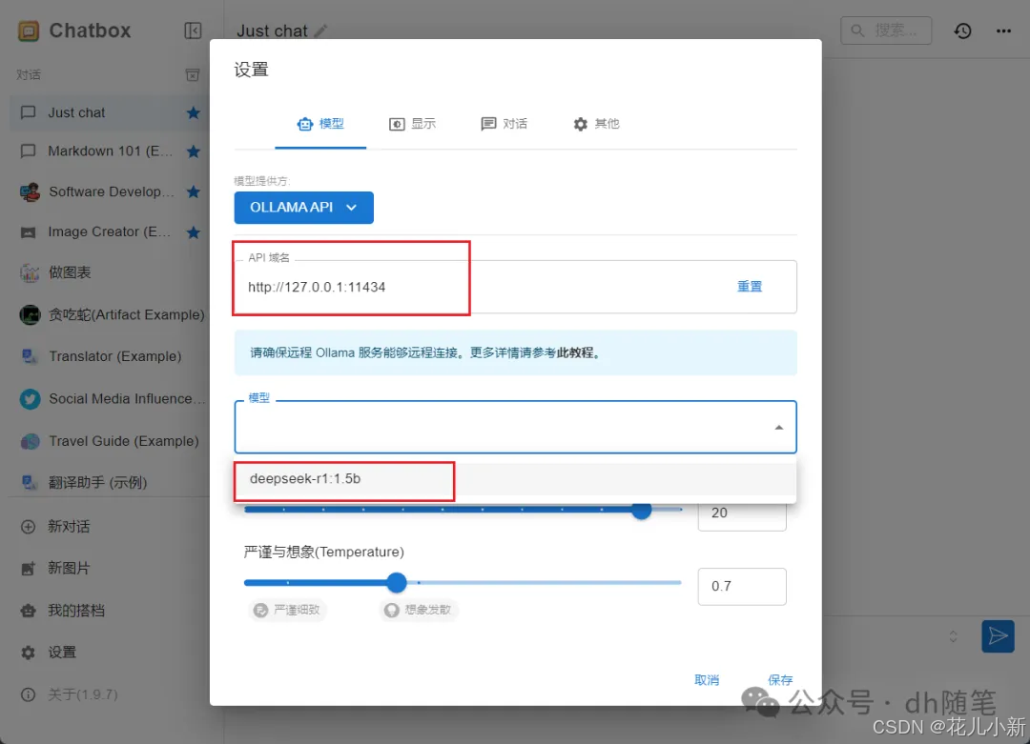Image resolution: width=1030 pixels, height=744 pixels.
Task: Click the Translator (Example) icon
Action: 30,356
